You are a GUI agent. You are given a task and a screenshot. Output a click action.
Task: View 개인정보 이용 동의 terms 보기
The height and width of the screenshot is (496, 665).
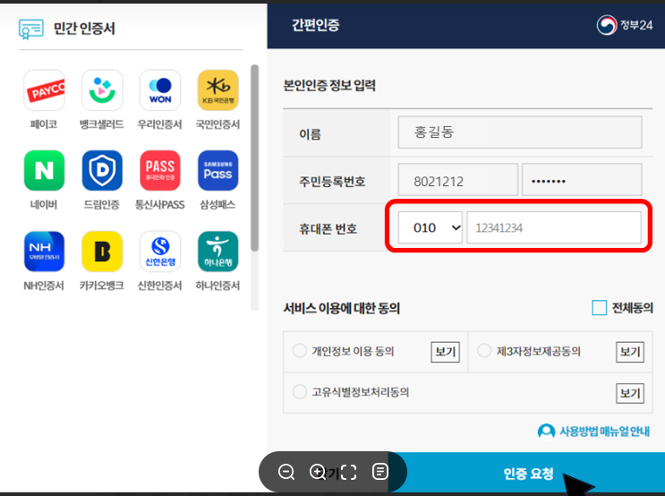[x=446, y=352]
